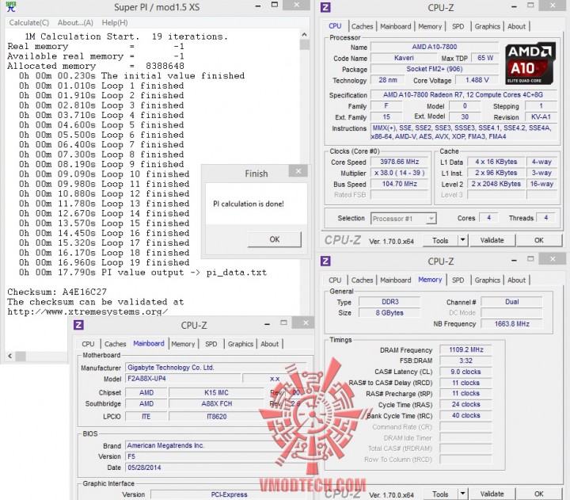Click the F2A88X-UP4 model field
Screen dimensions: 570x500
[183, 379]
